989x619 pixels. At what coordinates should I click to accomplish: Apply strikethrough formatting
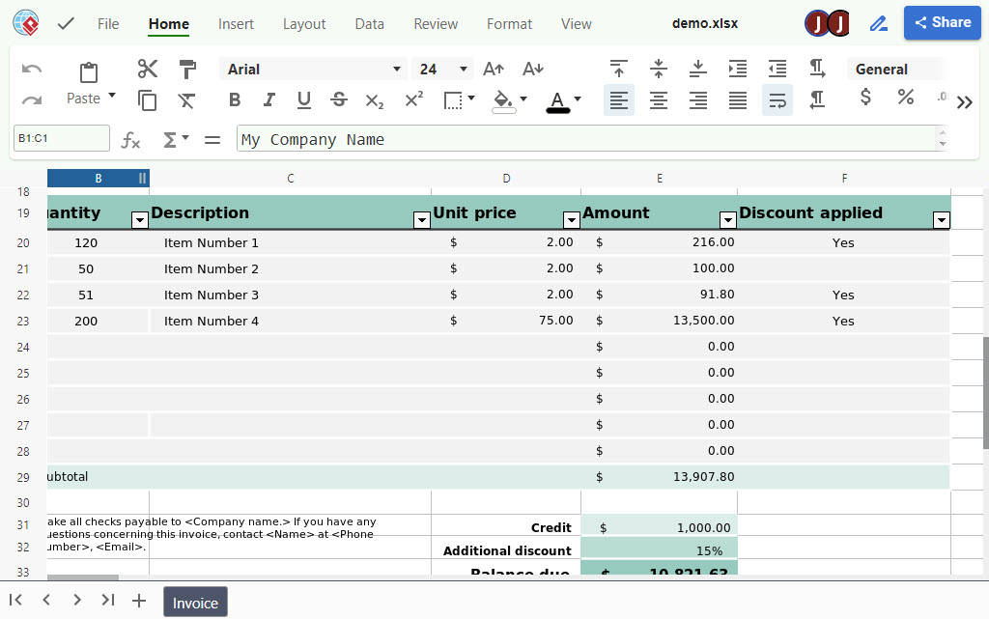point(338,99)
